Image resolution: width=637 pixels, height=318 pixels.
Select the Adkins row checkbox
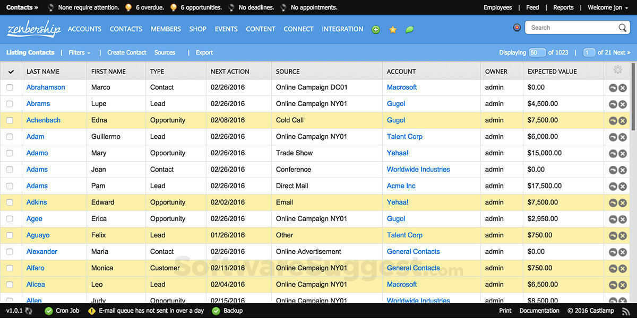(10, 202)
